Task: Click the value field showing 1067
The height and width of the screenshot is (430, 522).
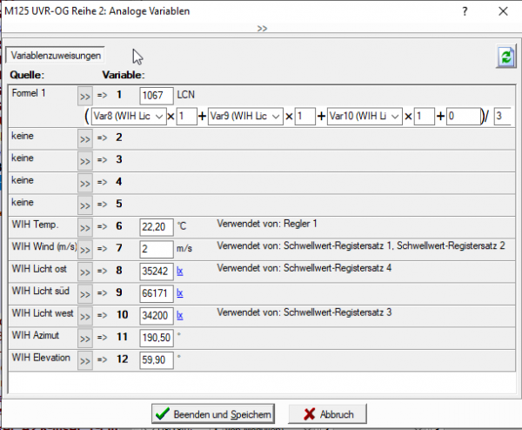Action: [157, 95]
